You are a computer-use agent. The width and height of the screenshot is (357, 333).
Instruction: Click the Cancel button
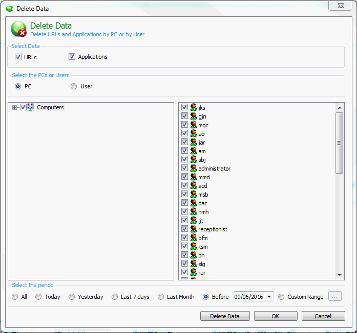coord(323,316)
